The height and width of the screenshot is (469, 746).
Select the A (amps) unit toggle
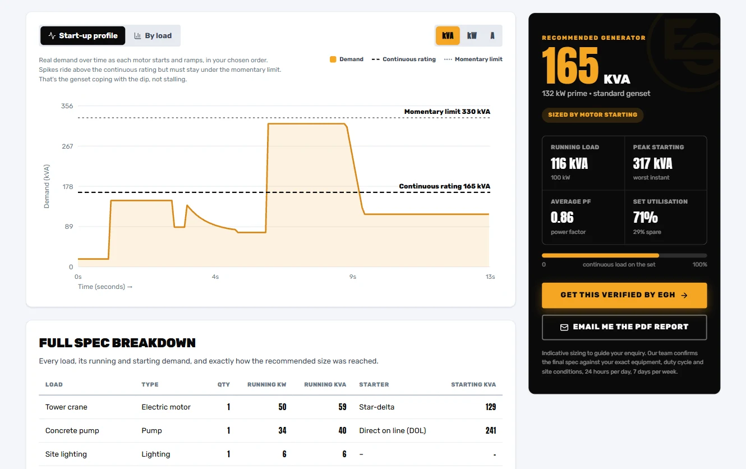tap(492, 35)
